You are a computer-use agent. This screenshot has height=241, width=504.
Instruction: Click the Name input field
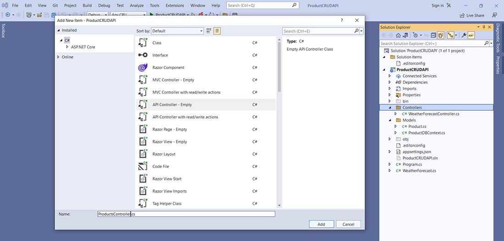tap(186, 214)
